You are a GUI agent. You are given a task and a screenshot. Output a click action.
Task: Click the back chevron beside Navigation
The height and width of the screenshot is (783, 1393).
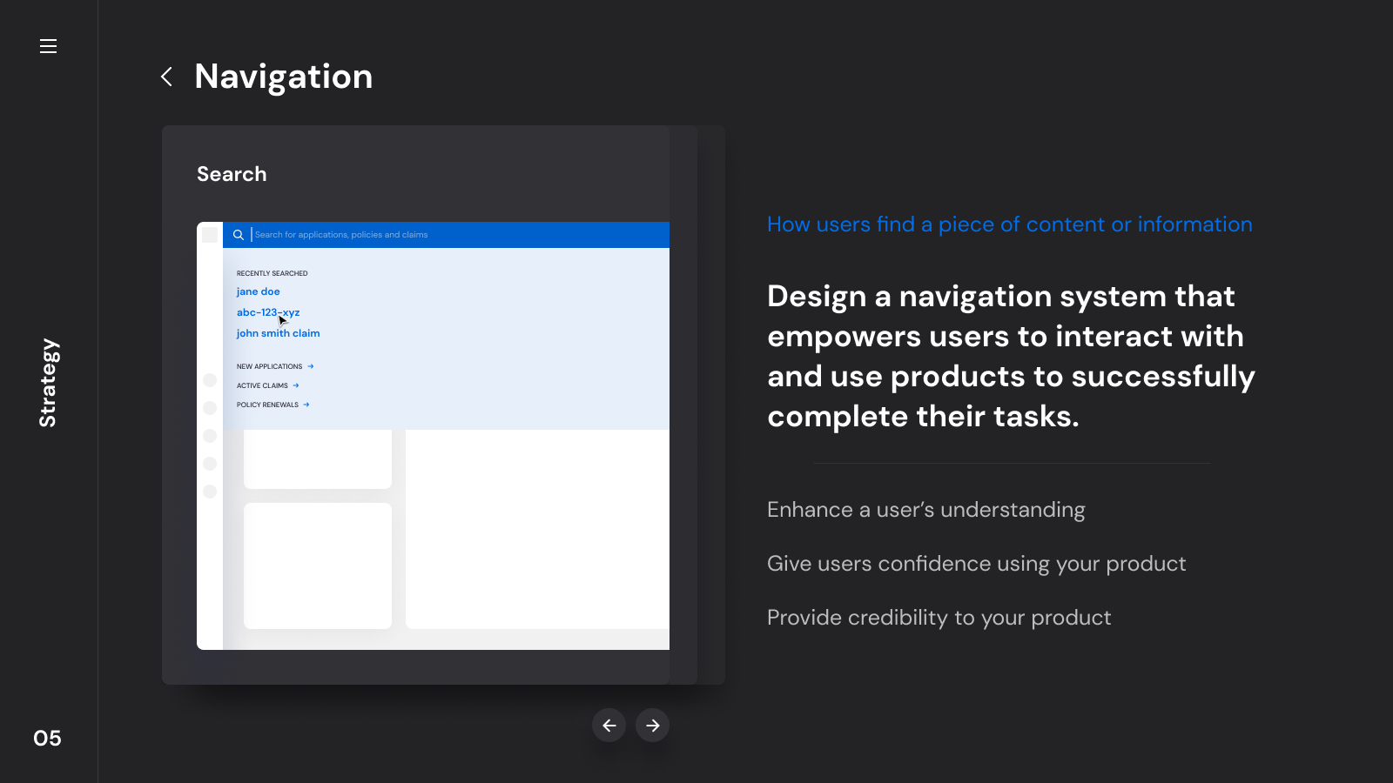point(166,77)
